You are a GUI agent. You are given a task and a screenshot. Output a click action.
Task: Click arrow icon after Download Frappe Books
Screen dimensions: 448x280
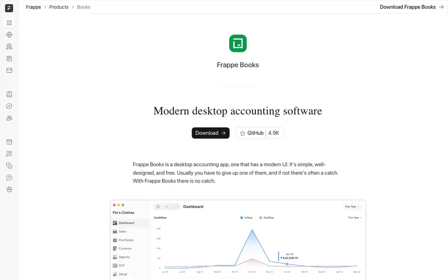point(441,7)
